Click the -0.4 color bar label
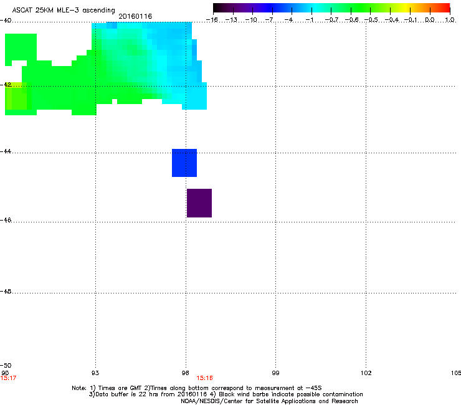 click(392, 20)
